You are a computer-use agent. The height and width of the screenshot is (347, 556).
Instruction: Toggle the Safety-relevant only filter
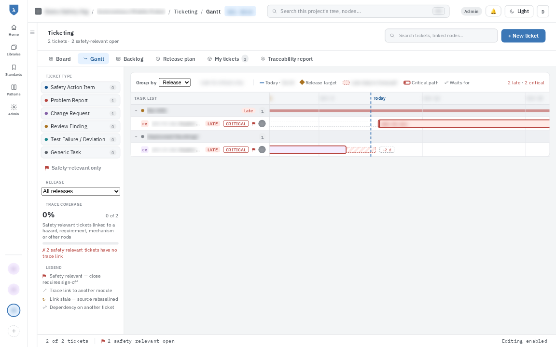point(73,168)
